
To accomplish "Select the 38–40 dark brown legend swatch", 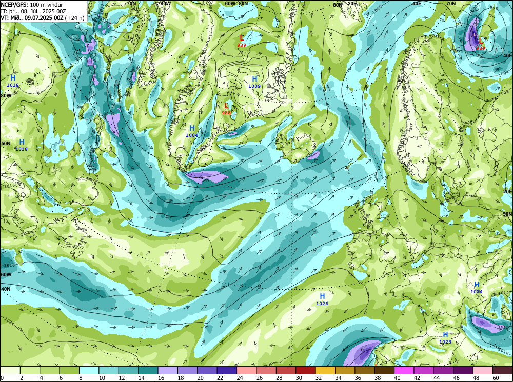I will pos(384,370).
